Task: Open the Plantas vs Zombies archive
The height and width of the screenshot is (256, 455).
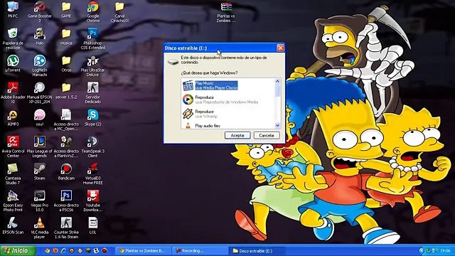Action: [226, 12]
